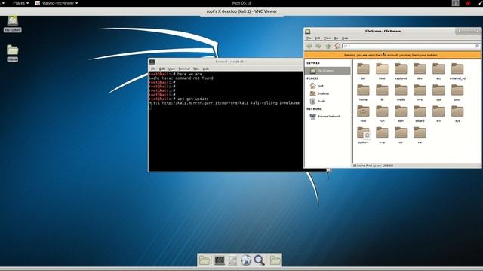This screenshot has height=271, width=483.
Task: Focus the File Manager path field
Action: pos(409,46)
